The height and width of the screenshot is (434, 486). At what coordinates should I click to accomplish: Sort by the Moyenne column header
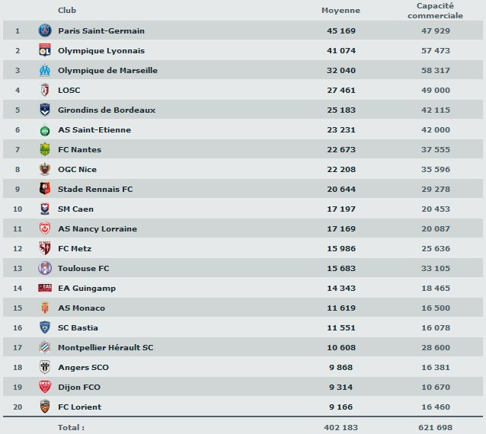pos(341,11)
